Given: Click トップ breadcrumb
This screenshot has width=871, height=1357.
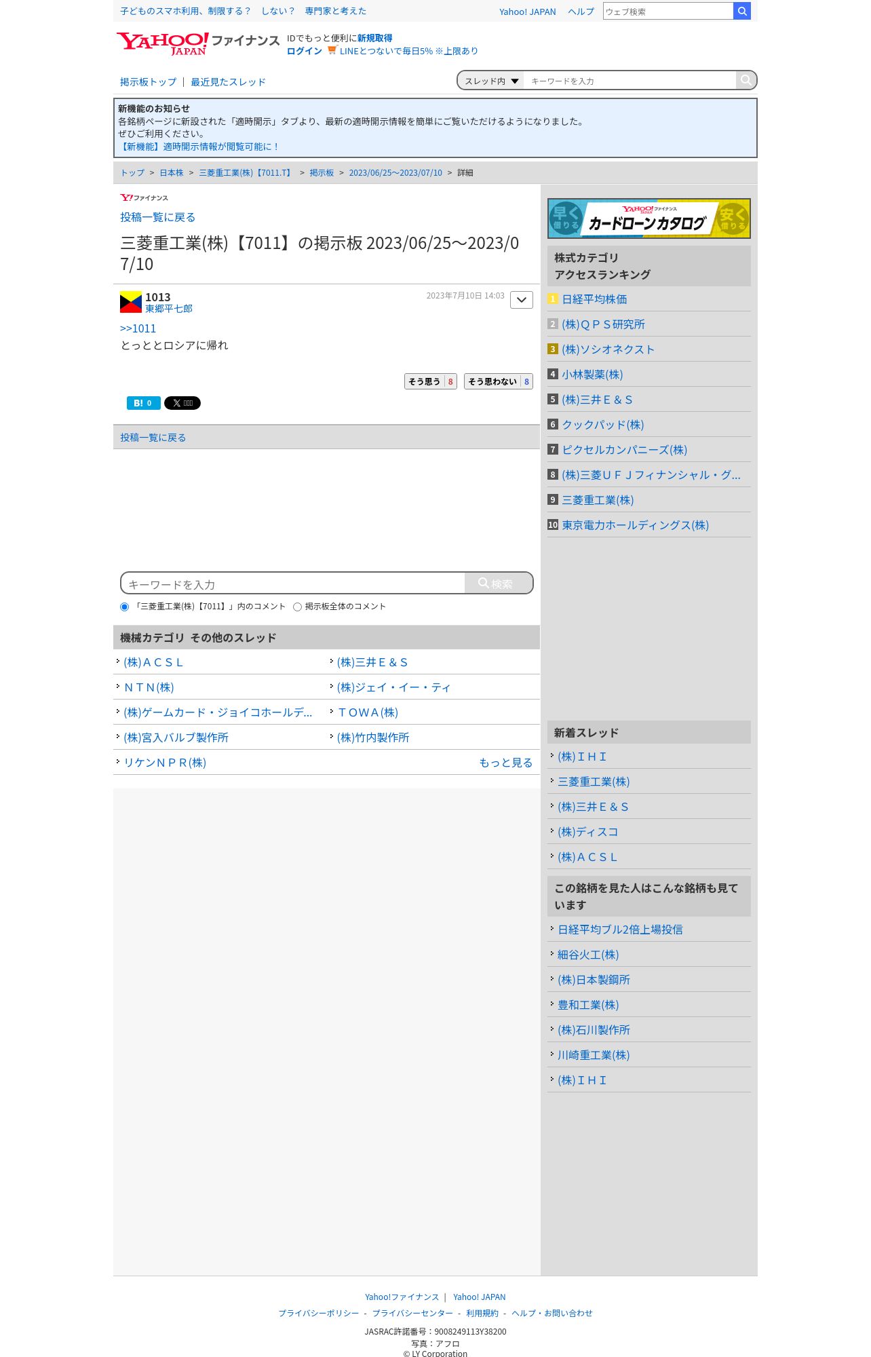Looking at the screenshot, I should (x=132, y=173).
